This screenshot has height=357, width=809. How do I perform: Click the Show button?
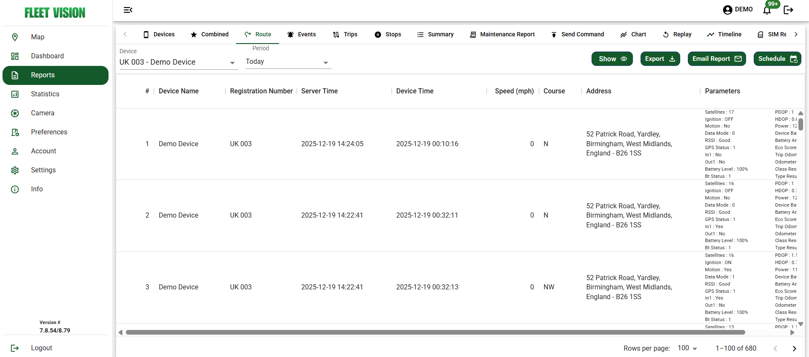coord(612,59)
